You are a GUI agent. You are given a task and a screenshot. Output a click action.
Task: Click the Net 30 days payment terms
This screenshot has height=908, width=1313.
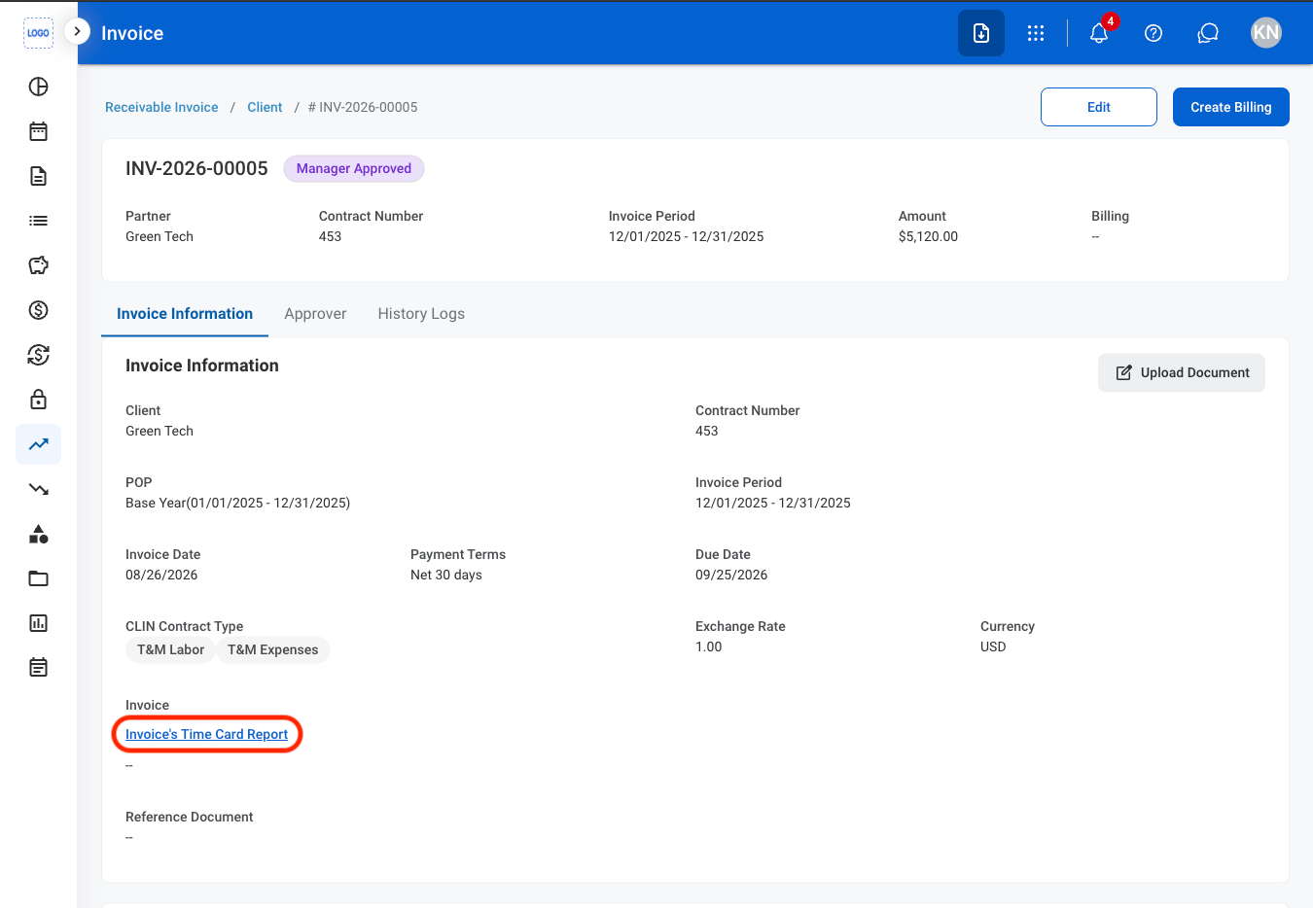tap(446, 575)
